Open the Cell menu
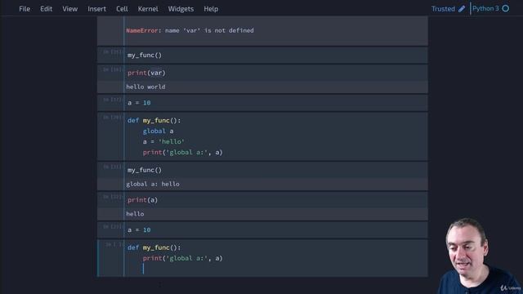Viewport: 523px width, 294px height. pos(122,9)
